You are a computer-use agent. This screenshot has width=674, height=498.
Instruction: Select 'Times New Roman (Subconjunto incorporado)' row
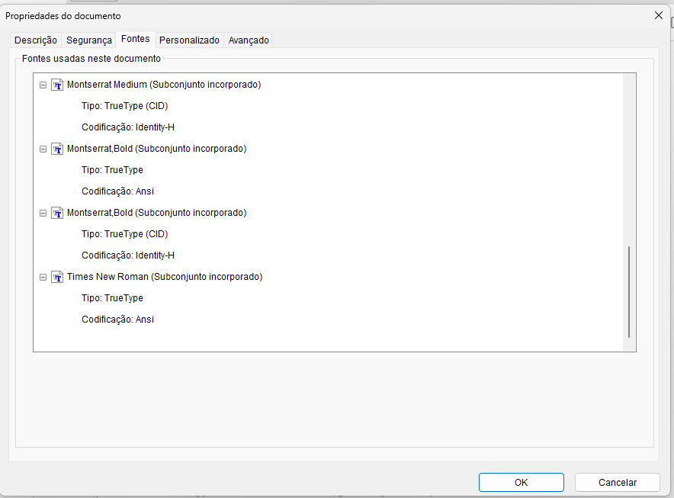click(165, 277)
